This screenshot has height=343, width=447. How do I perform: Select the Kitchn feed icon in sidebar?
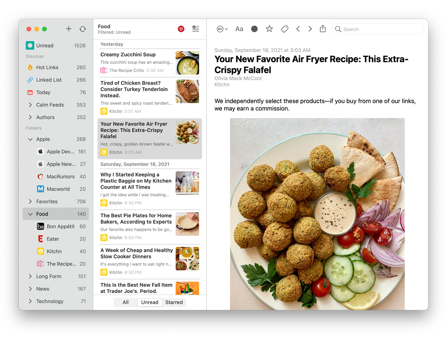40,251
